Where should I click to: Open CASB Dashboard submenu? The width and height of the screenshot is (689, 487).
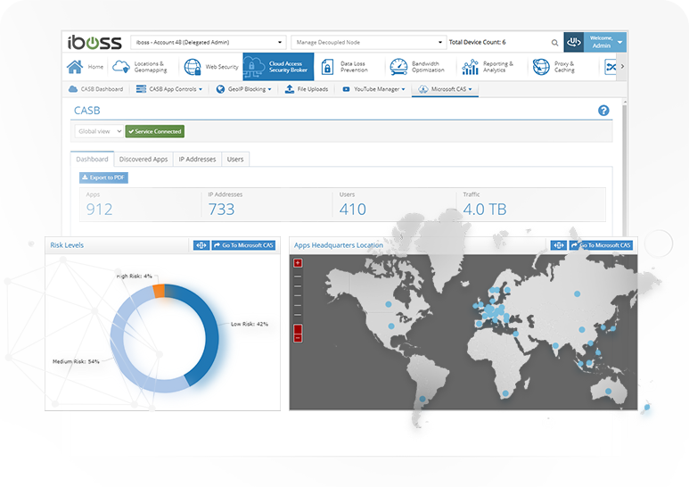(95, 89)
